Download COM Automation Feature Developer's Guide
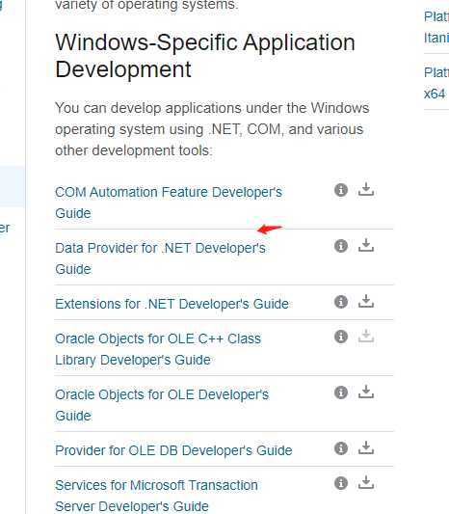The width and height of the screenshot is (449, 514). click(x=366, y=189)
